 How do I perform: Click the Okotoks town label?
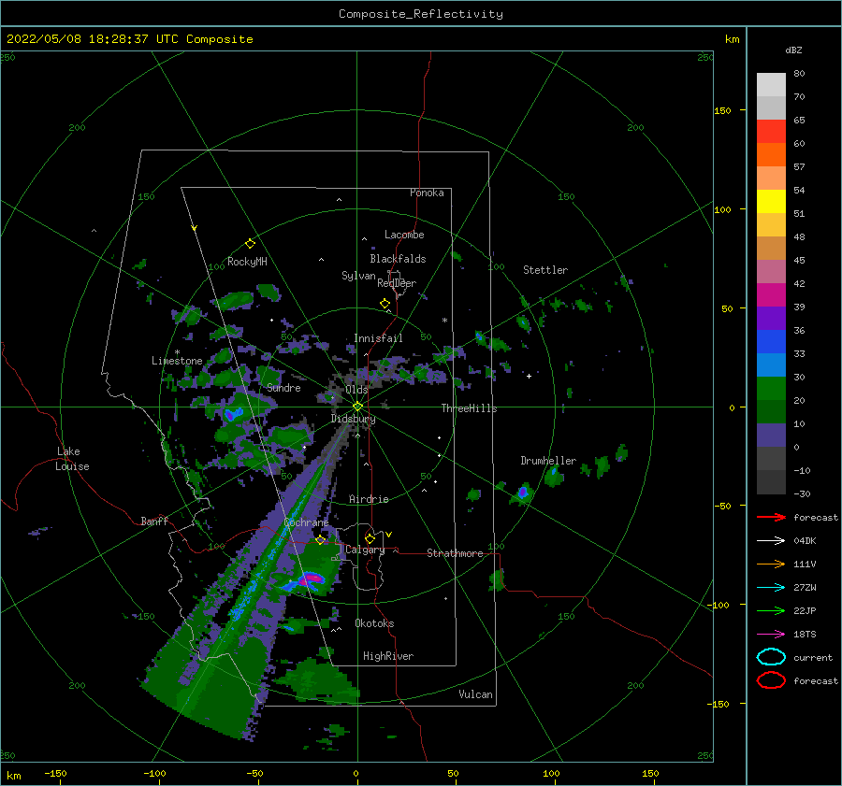pos(374,623)
